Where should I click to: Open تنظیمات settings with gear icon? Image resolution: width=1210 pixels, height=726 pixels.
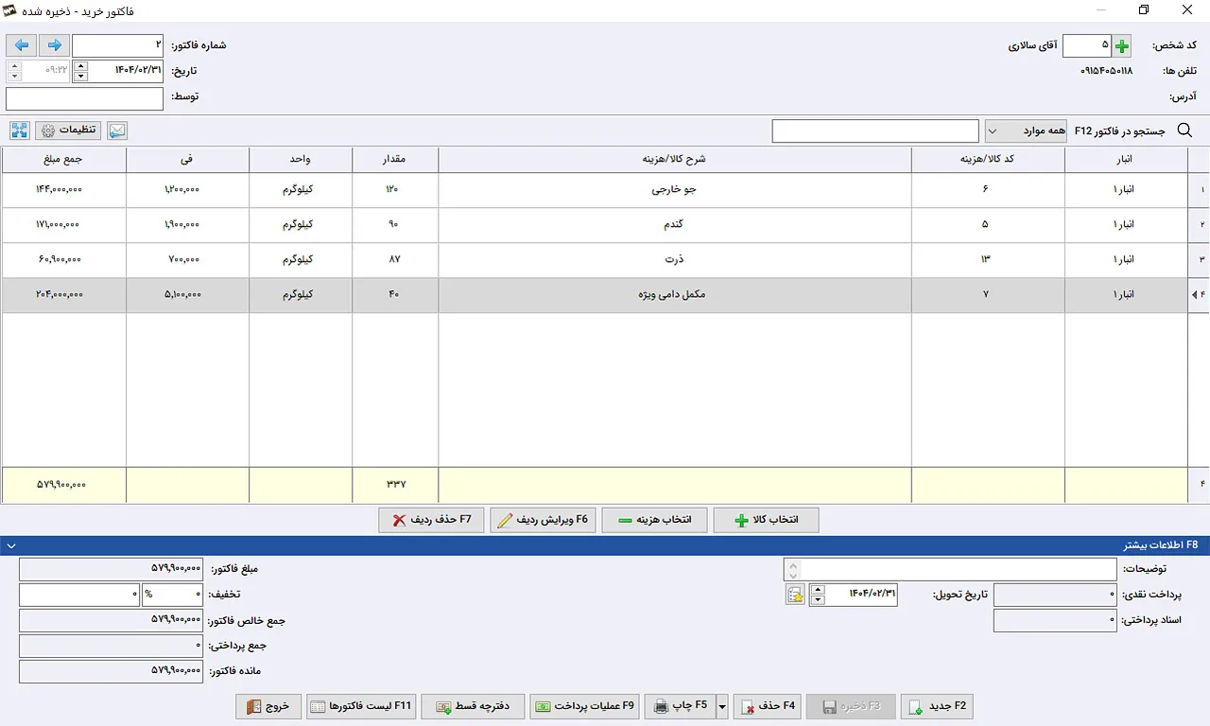[x=68, y=130]
